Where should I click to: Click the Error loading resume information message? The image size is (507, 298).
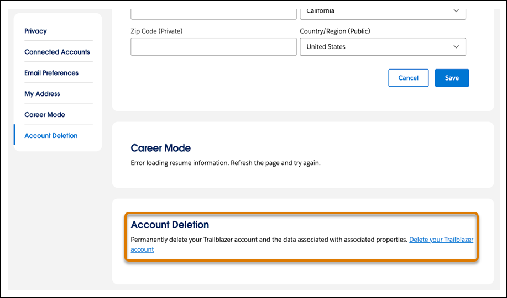click(226, 163)
